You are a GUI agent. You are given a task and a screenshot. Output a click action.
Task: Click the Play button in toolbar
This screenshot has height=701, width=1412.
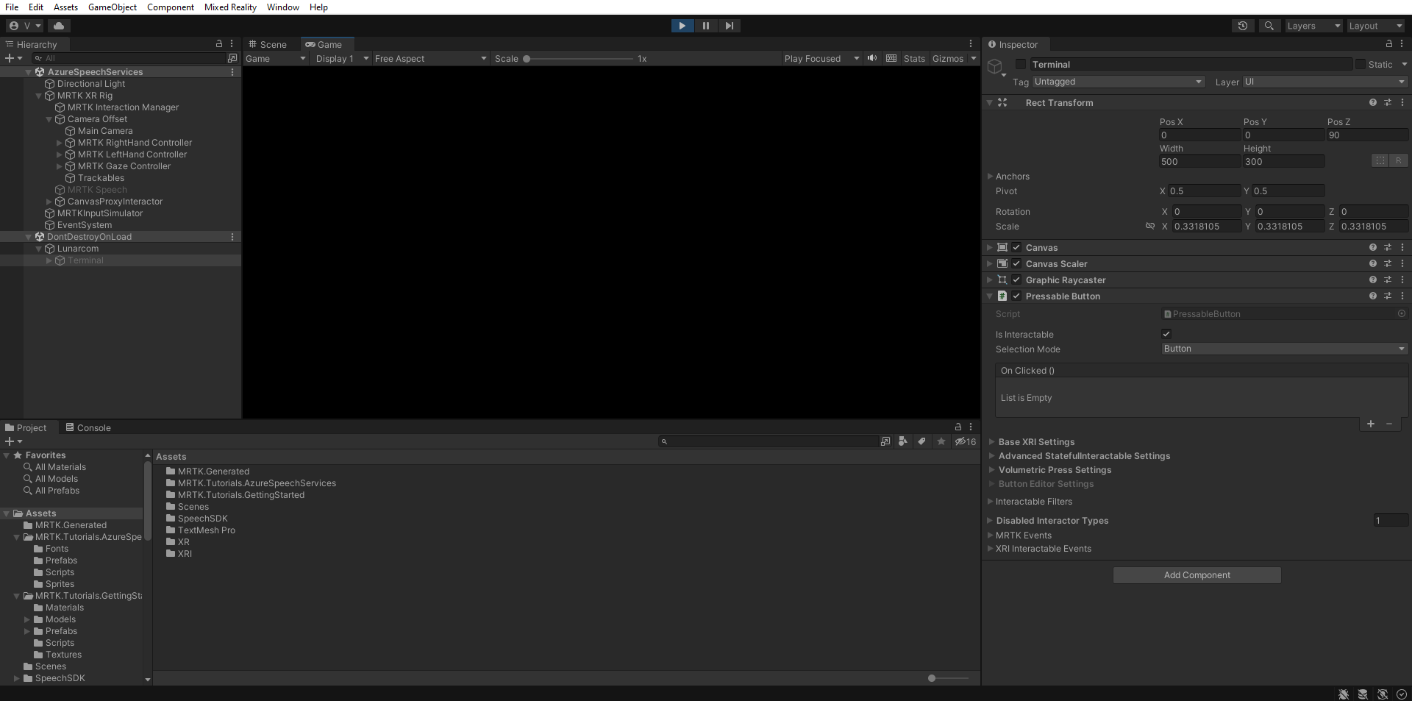click(682, 26)
